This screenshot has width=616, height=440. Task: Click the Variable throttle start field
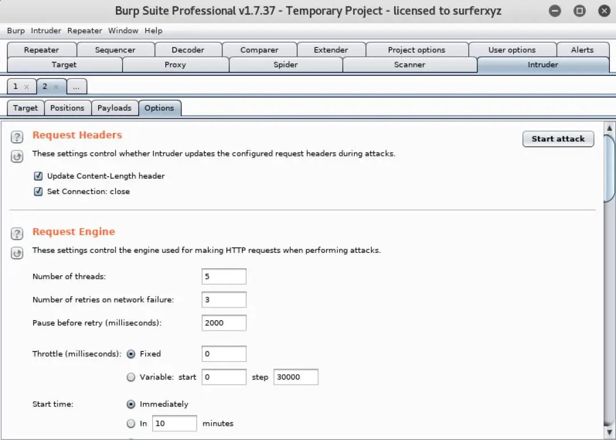(x=224, y=377)
